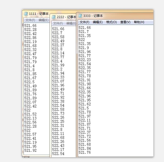Click value 521.62 in the 3333 window
The width and height of the screenshot is (164, 162).
click(x=85, y=104)
